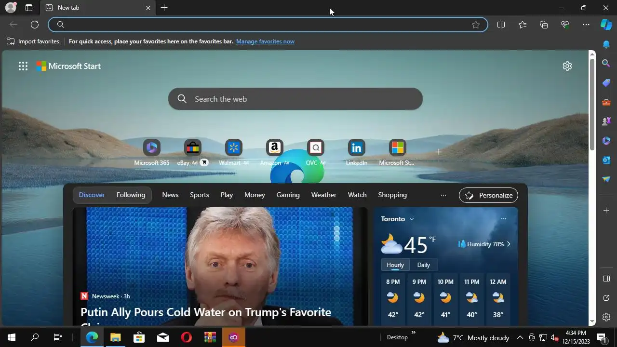Open Windows Start menu

(12, 337)
